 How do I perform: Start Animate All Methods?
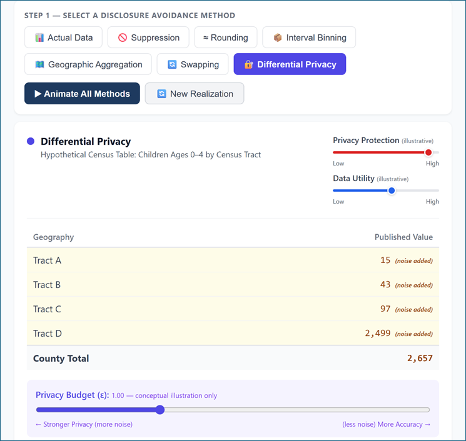82,94
